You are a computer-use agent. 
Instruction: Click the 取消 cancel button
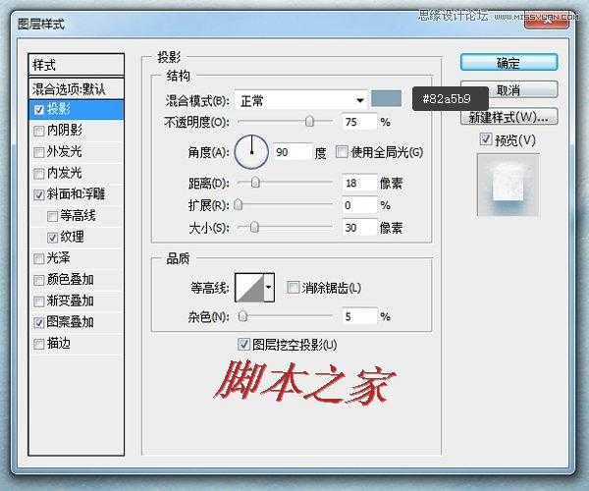click(509, 89)
